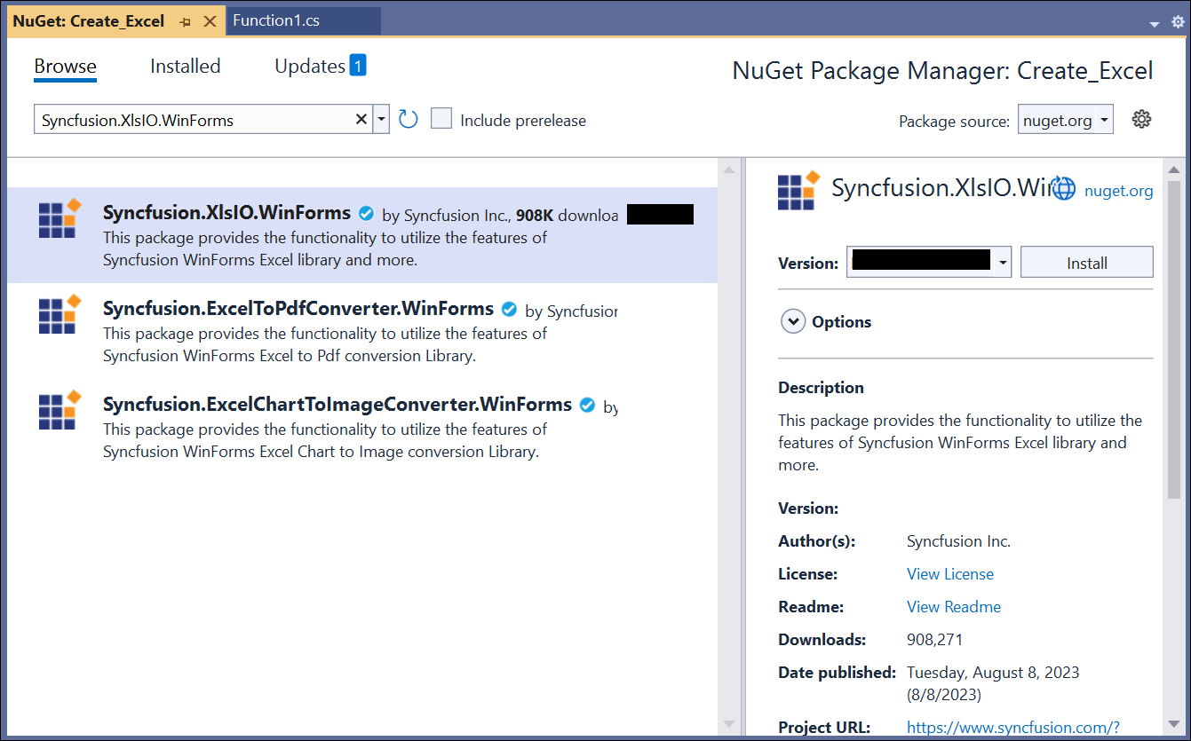Image resolution: width=1191 pixels, height=741 pixels.
Task: Switch to the Installed tab
Action: point(185,67)
